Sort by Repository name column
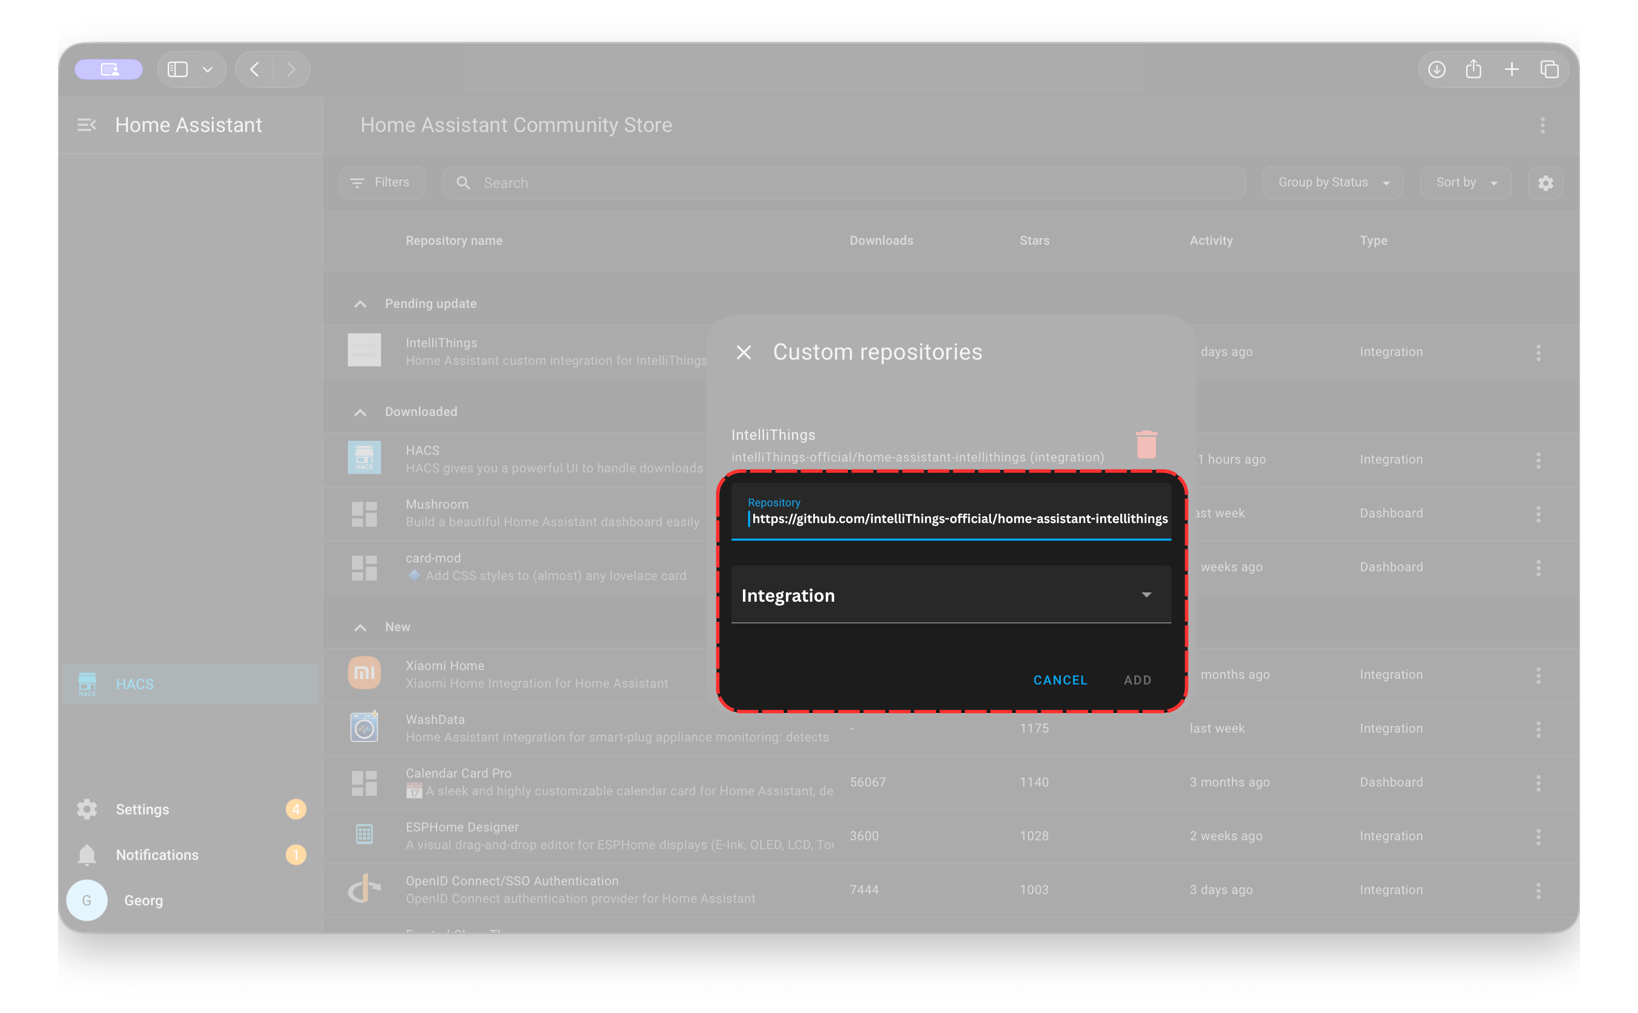 tap(454, 241)
